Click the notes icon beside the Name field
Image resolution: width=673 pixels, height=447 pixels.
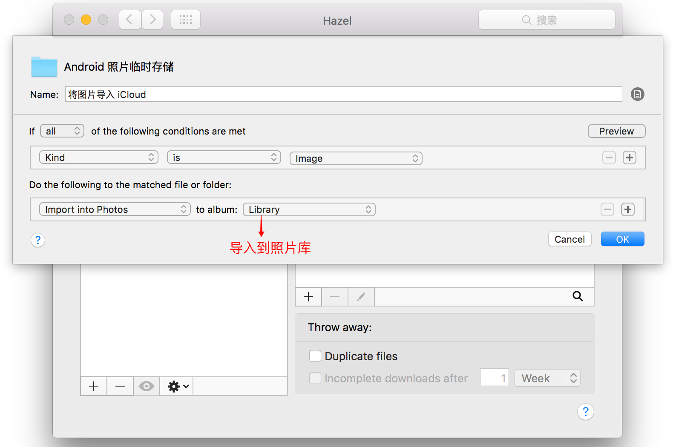[637, 94]
